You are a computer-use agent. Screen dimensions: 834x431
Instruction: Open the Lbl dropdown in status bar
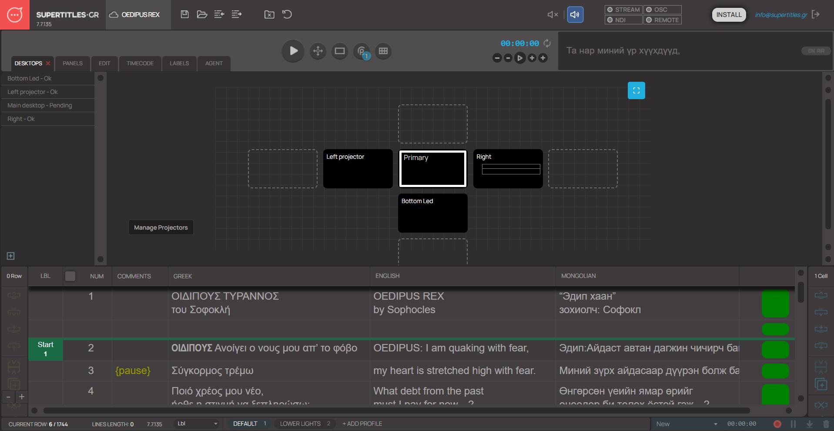tap(197, 424)
